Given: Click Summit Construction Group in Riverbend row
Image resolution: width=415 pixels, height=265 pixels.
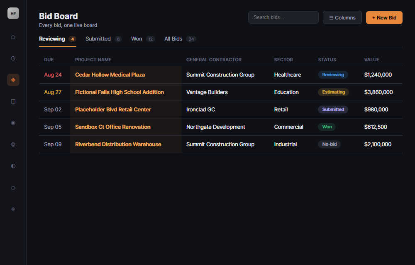Looking at the screenshot, I should [x=220, y=145].
